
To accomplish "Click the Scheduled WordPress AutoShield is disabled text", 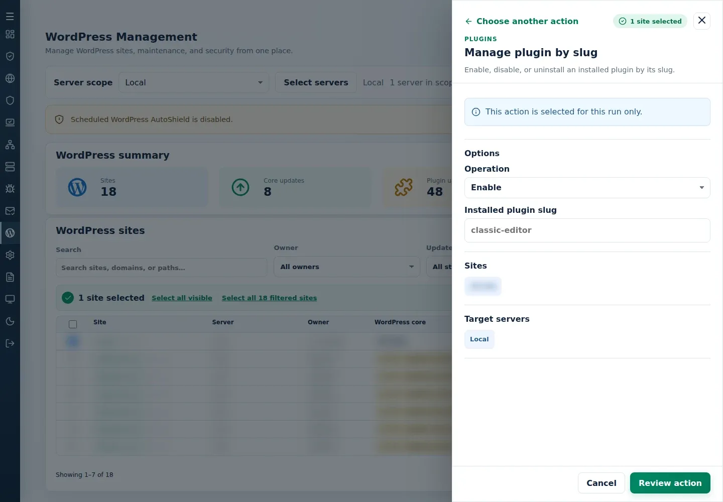I will [152, 119].
